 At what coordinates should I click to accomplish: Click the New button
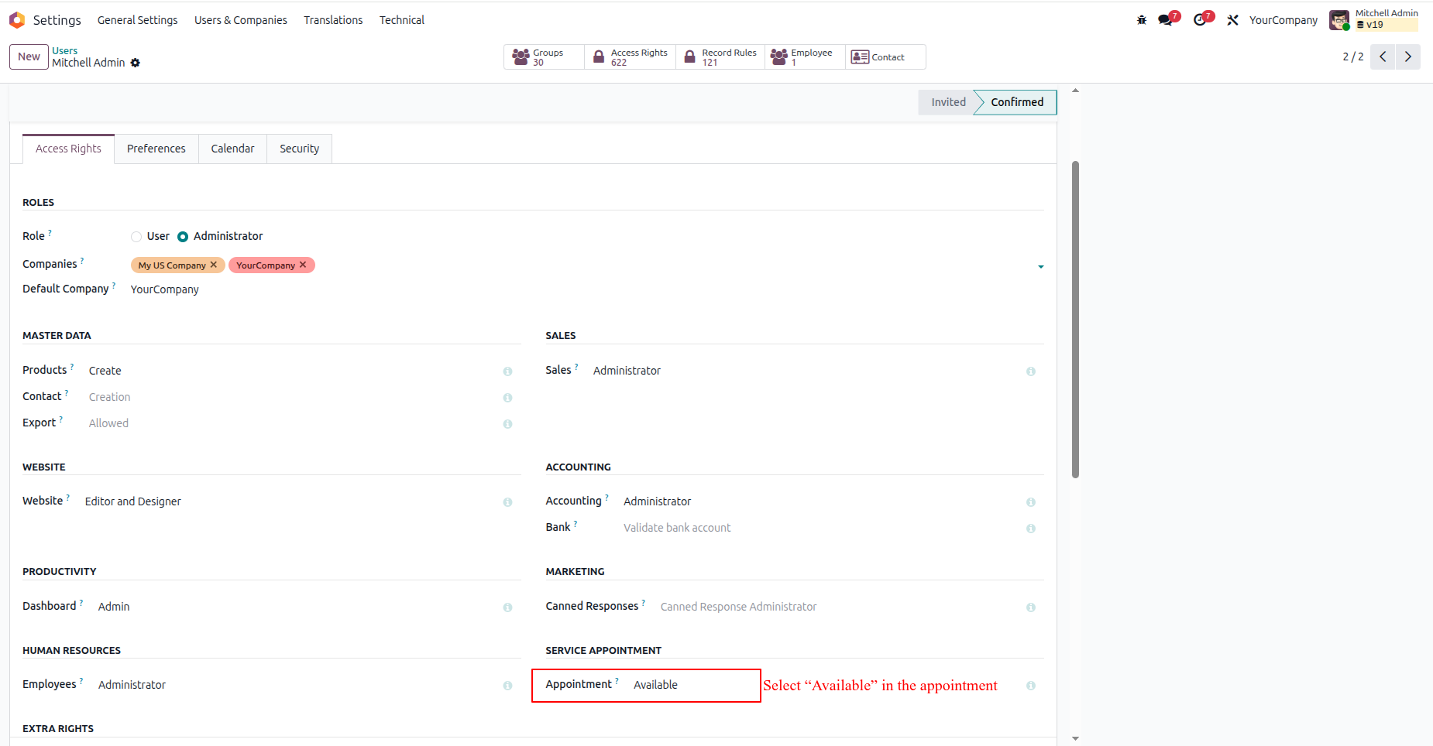point(29,56)
